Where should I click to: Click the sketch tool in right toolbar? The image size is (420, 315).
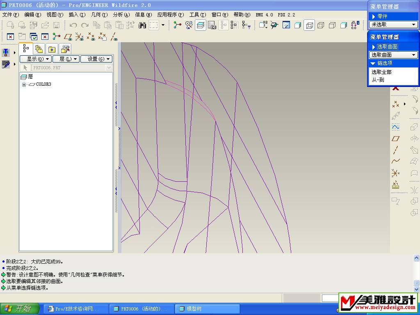pos(395,127)
